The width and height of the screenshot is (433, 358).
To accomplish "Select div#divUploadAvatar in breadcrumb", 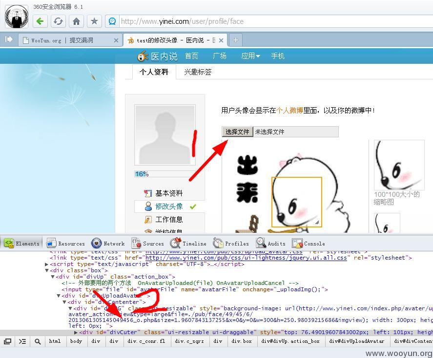I will tap(356, 341).
